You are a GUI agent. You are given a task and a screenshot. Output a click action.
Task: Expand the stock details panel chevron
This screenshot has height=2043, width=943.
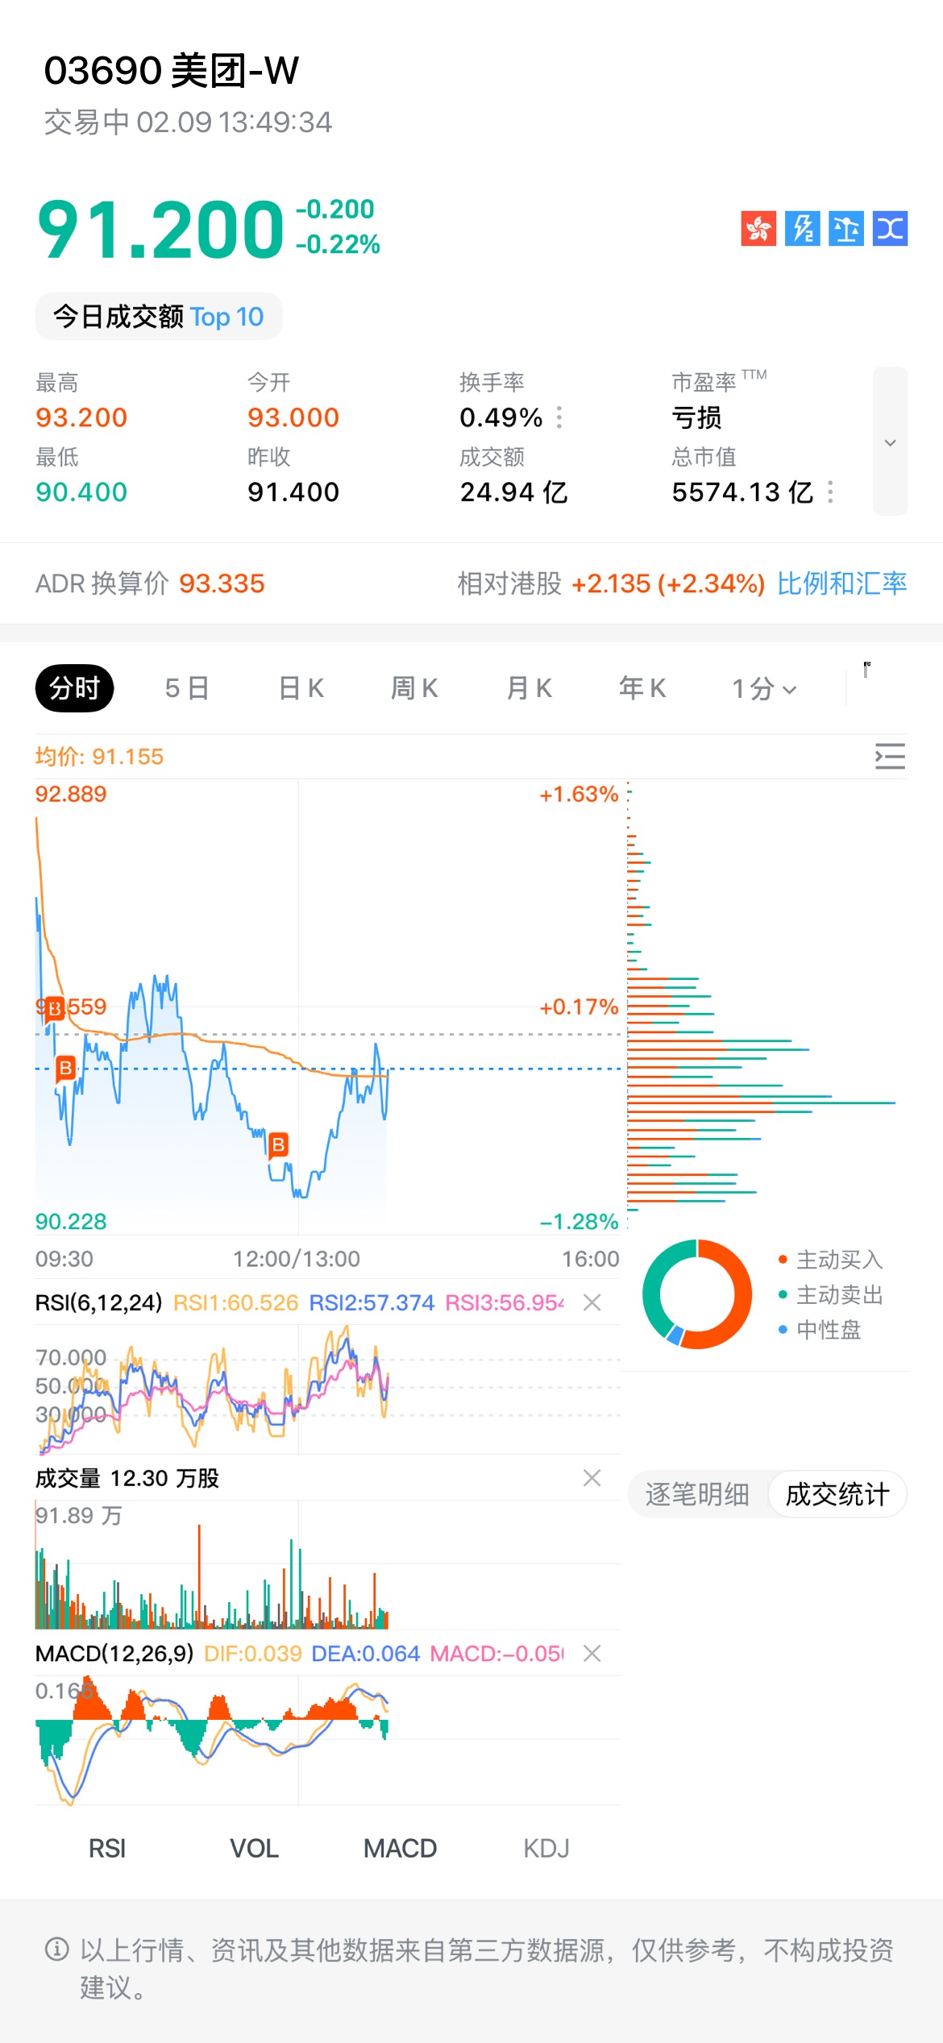[x=890, y=442]
